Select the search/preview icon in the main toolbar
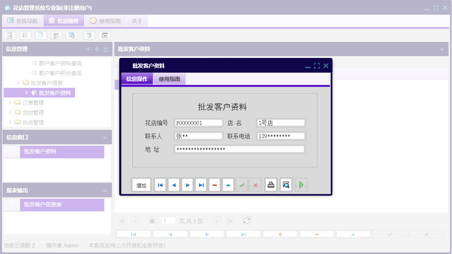The image size is (452, 254). (10, 35)
